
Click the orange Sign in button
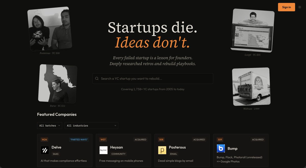point(286,7)
